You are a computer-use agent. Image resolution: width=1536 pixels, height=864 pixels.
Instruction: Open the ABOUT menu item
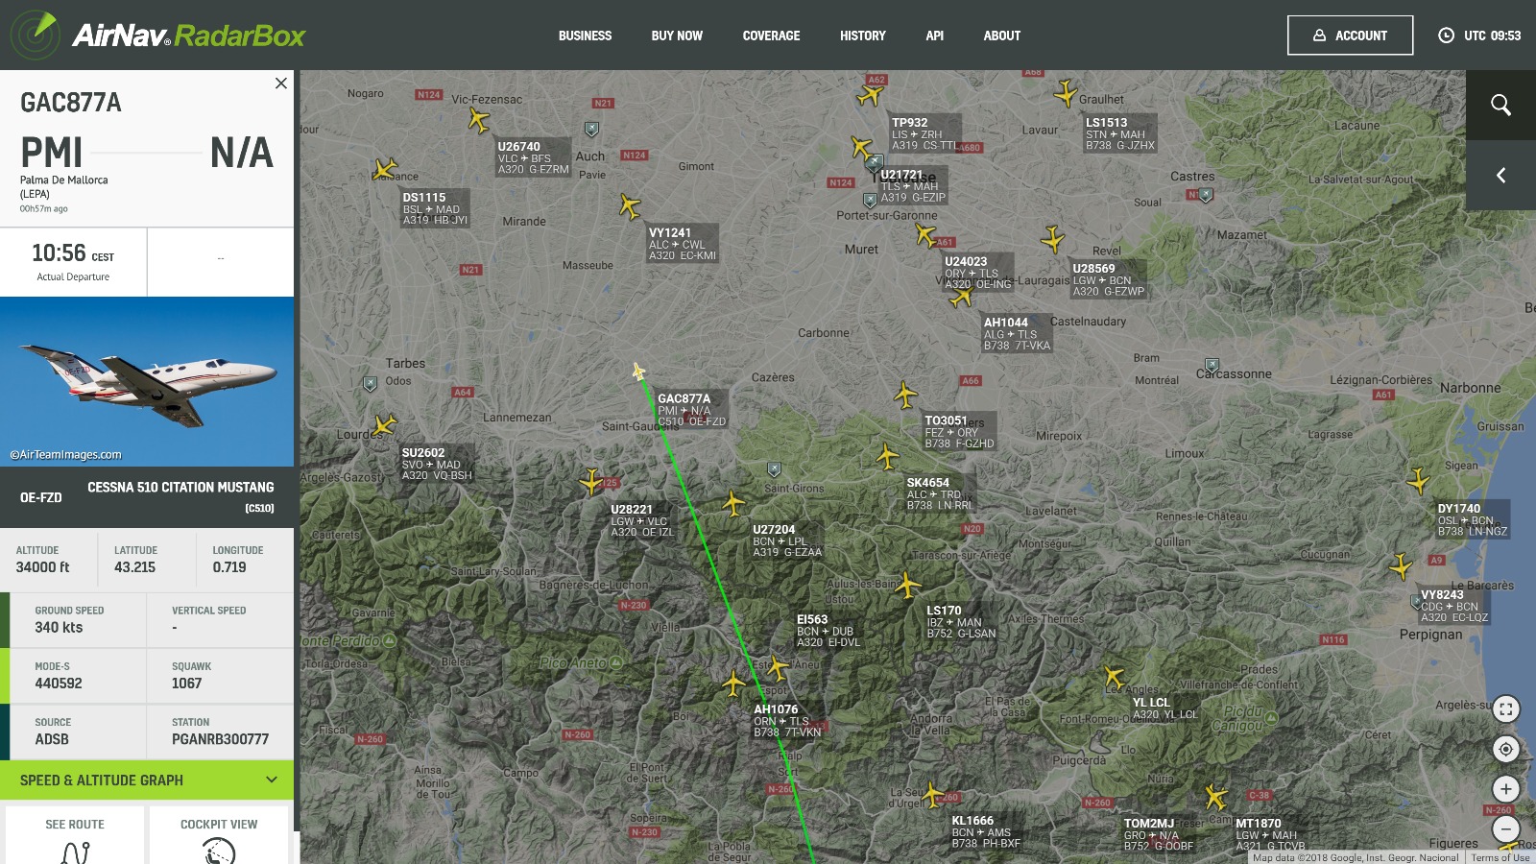click(1001, 36)
